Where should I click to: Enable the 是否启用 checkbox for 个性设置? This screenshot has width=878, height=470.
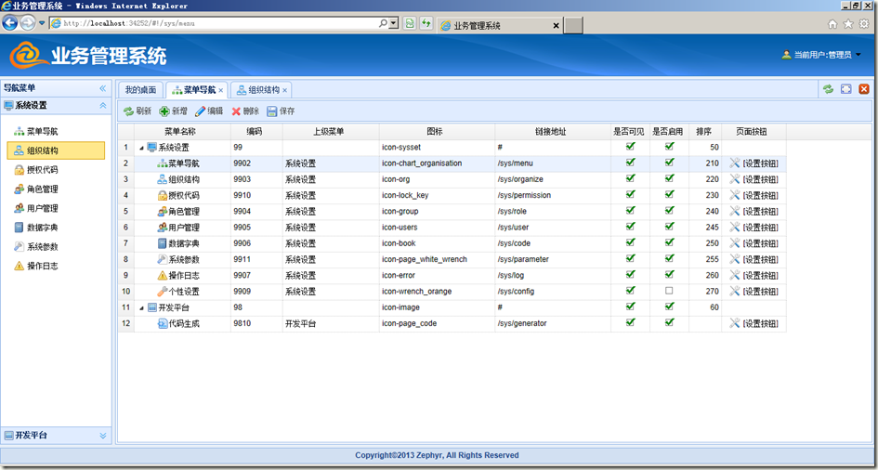pyautogui.click(x=669, y=291)
